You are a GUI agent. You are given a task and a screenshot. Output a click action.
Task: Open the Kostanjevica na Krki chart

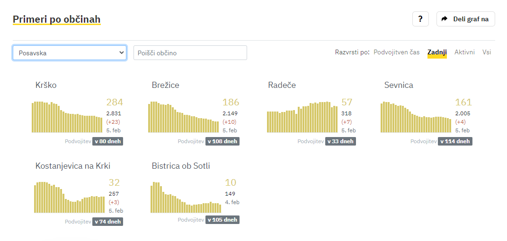tap(69, 197)
